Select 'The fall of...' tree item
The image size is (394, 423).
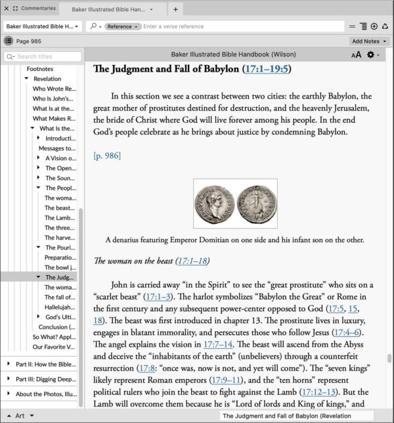tap(60, 297)
